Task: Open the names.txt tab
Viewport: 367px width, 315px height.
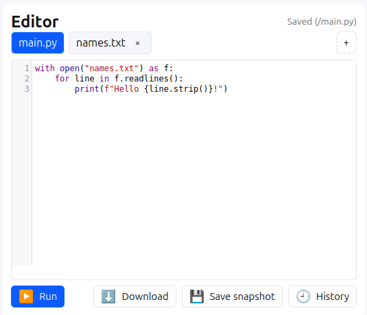Action: click(101, 42)
